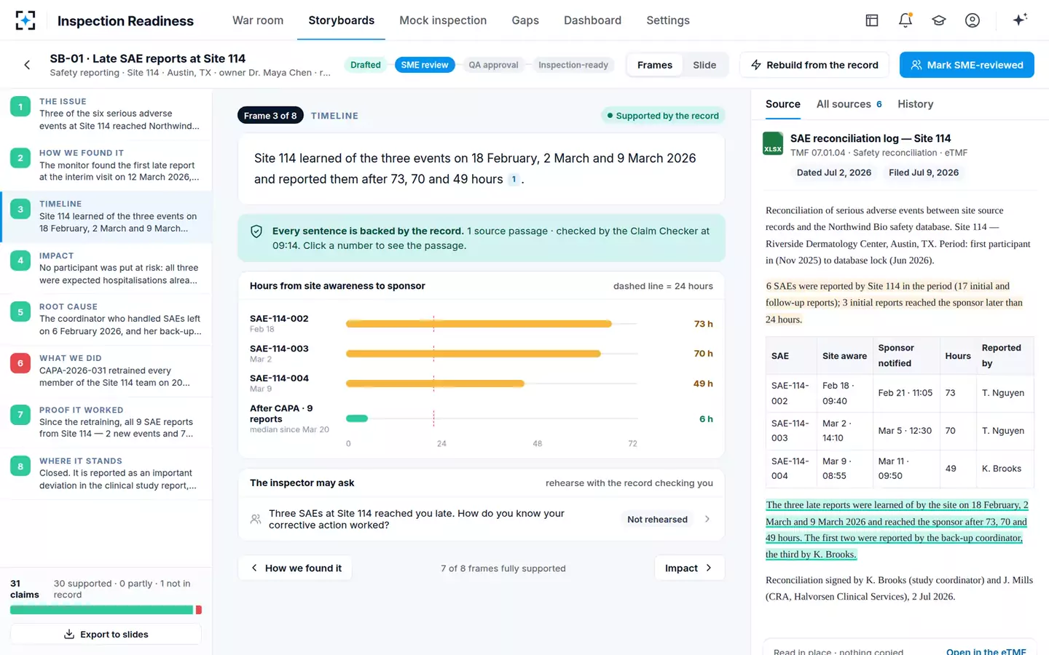This screenshot has height=655, width=1049.
Task: Click the Not rehearsed status pill
Action: pos(657,519)
